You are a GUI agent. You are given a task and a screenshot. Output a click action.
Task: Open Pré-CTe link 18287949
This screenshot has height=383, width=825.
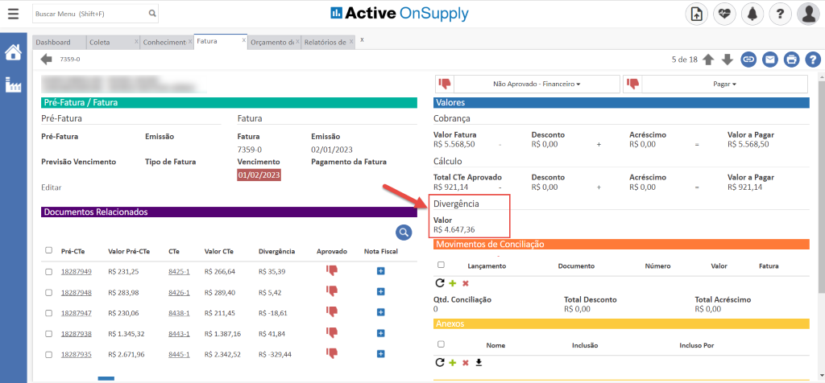[77, 272]
